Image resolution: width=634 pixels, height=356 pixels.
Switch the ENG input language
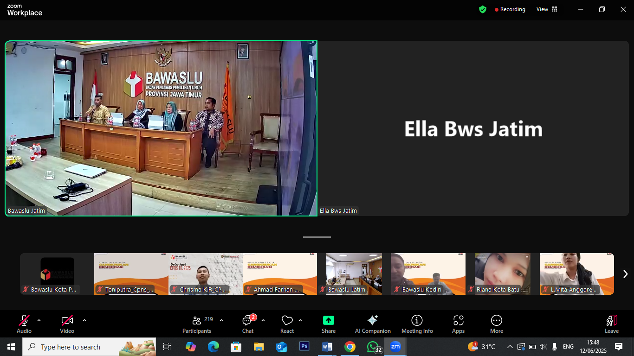click(568, 347)
